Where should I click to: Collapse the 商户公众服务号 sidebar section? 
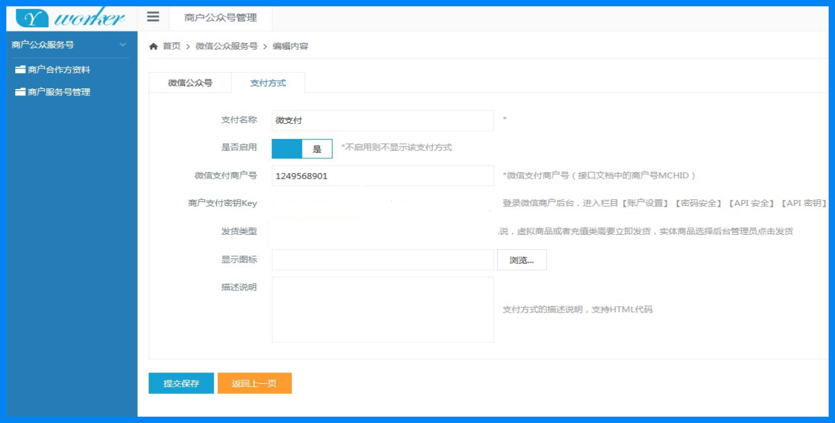[123, 45]
